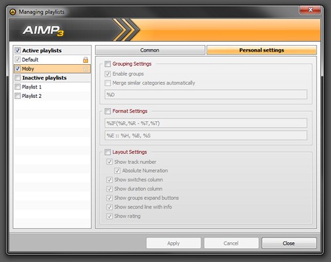Select the Default playlist item
This screenshot has width=331, height=262.
[x=52, y=60]
